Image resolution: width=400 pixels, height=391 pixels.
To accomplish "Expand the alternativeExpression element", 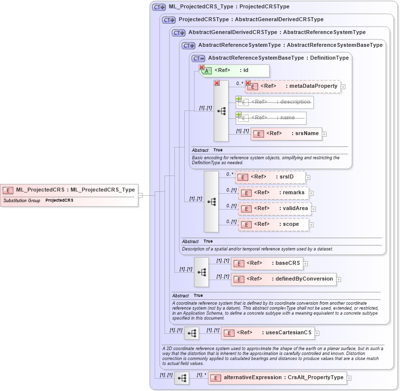I will pos(349,377).
